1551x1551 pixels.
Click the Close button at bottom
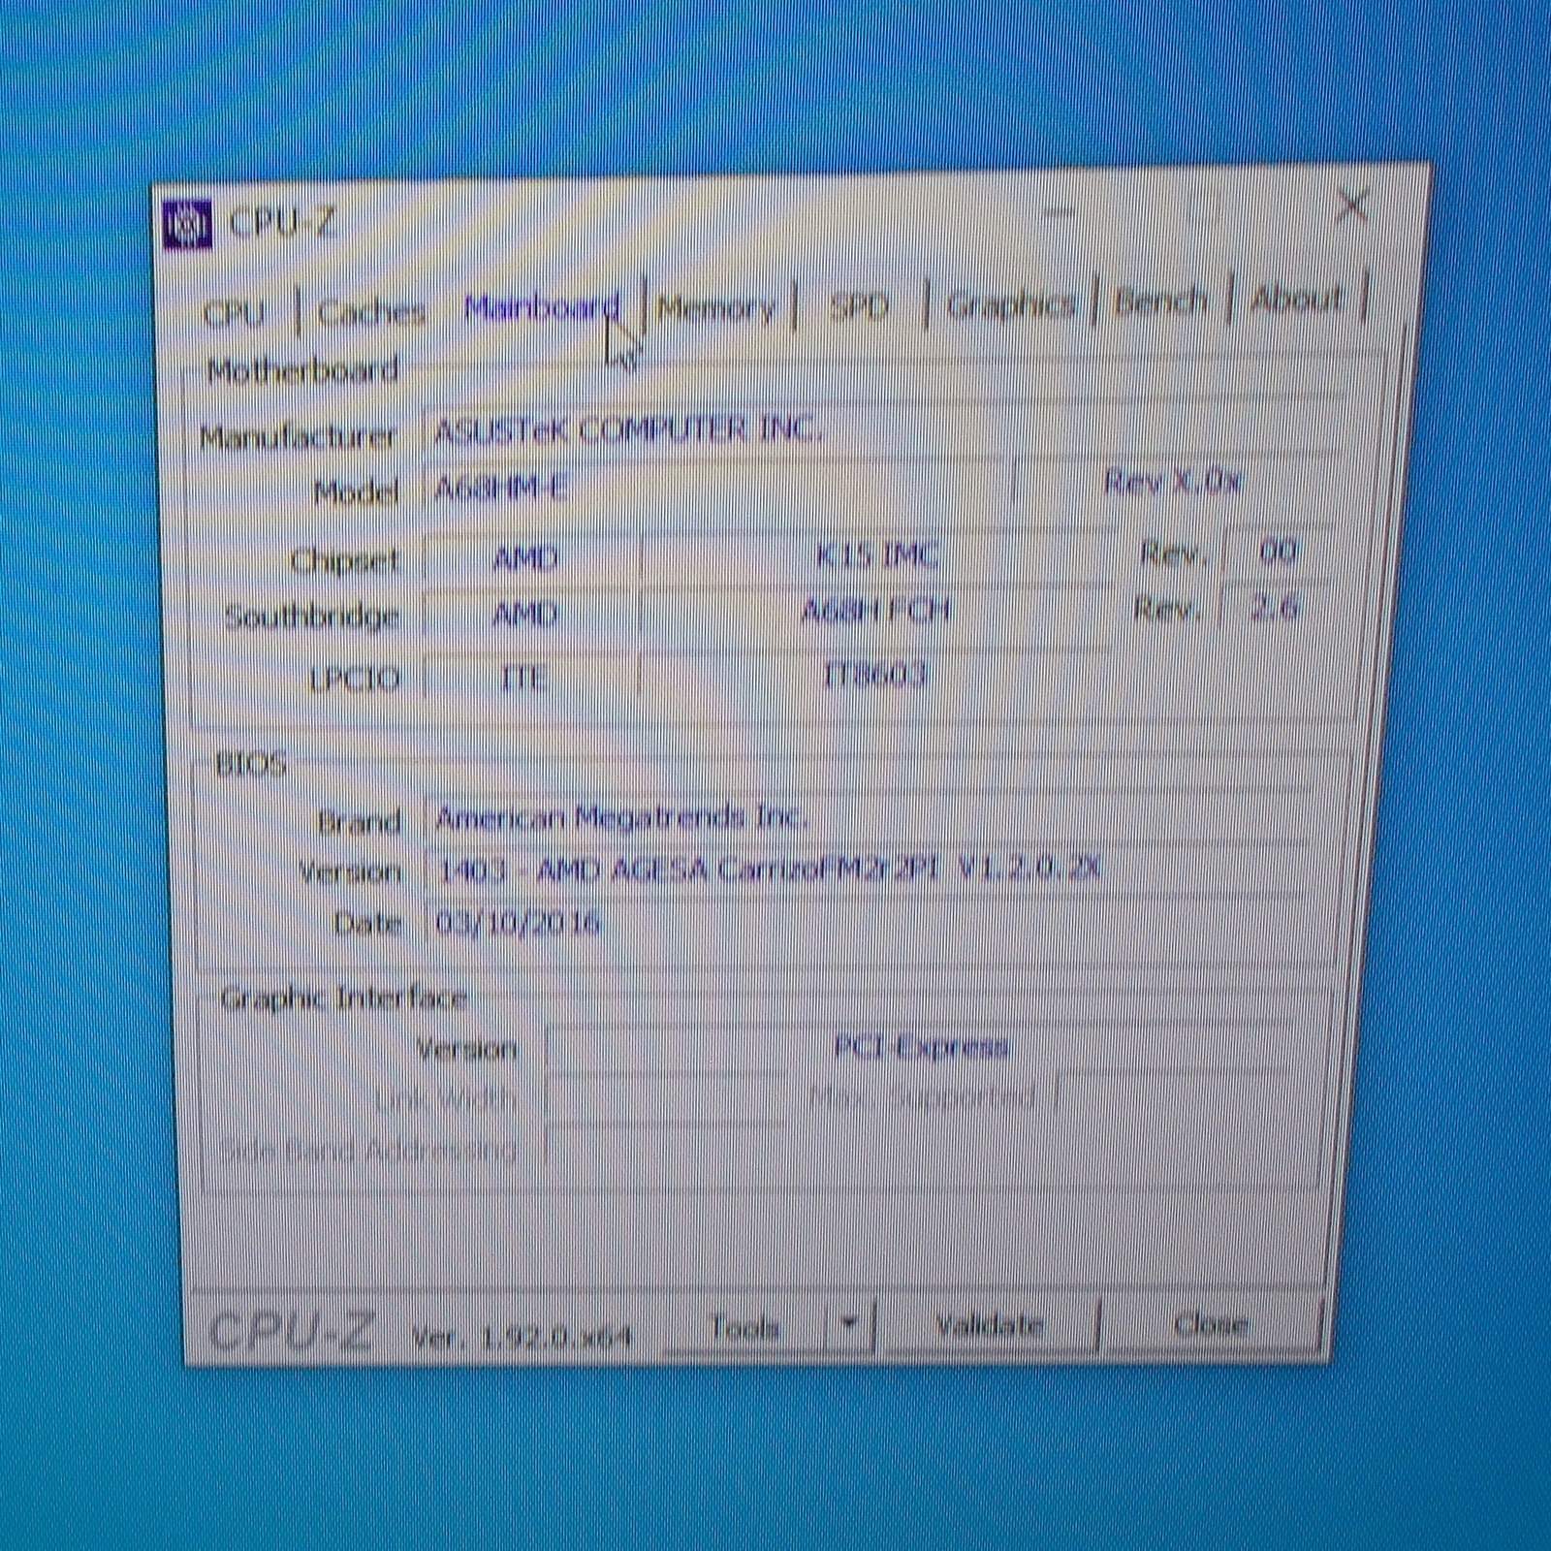pyautogui.click(x=1210, y=1323)
